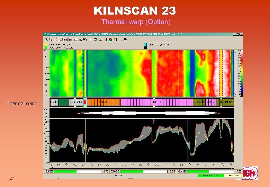Image resolution: width=270 pixels, height=187 pixels.
Task: Click the second magnifier zoom icon
Action: point(51,39)
